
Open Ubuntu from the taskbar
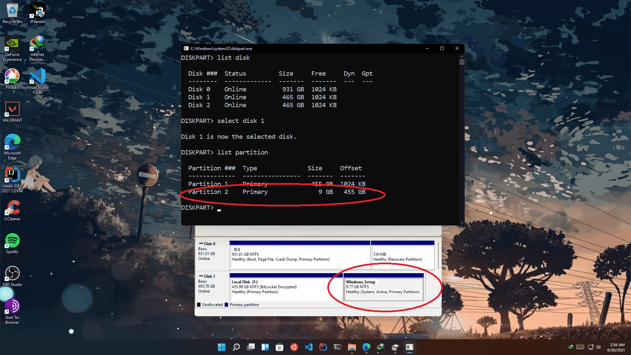[x=294, y=347]
